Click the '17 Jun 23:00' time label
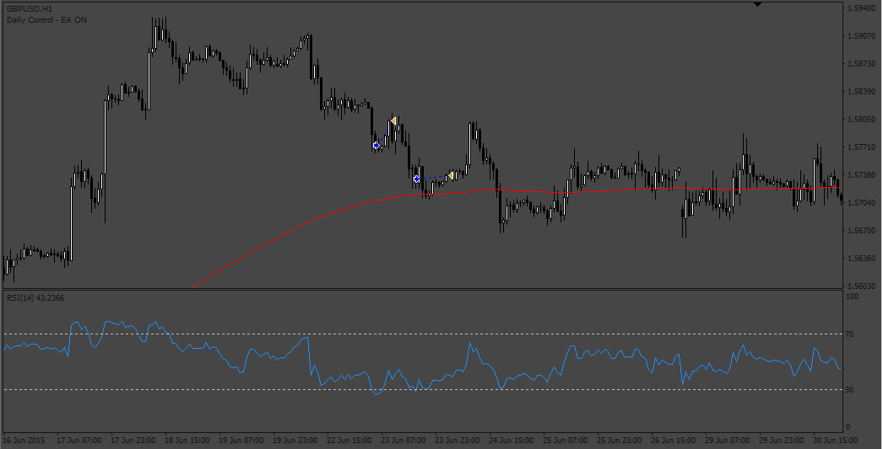883x449 pixels. point(133,441)
